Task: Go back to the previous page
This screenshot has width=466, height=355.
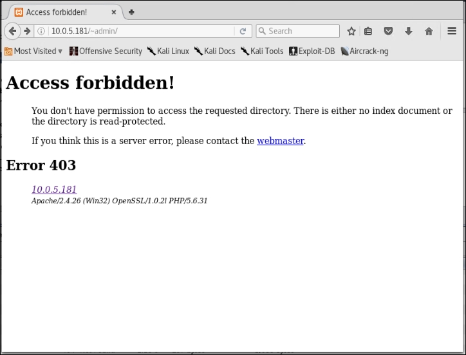Action: click(x=12, y=31)
